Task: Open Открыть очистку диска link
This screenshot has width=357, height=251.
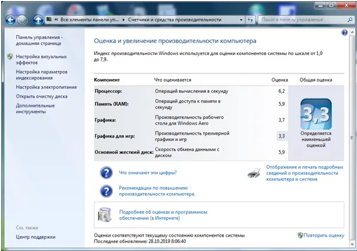Action: pos(42,97)
